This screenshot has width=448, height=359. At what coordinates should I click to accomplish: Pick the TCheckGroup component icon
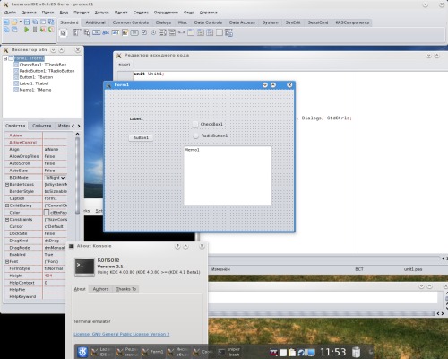210,32
